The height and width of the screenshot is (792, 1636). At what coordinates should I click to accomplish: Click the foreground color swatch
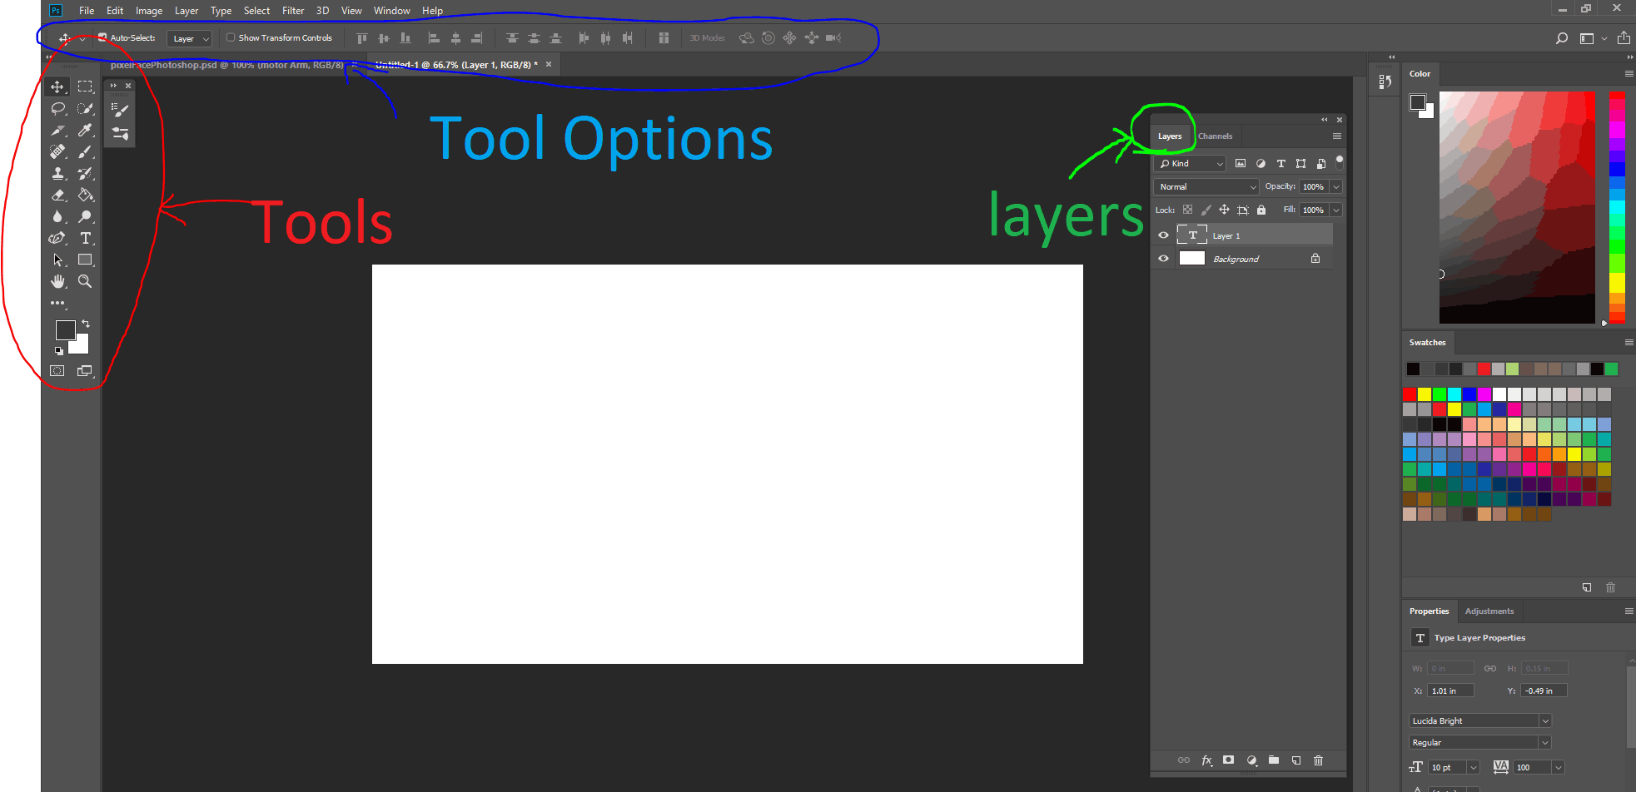[x=66, y=330]
